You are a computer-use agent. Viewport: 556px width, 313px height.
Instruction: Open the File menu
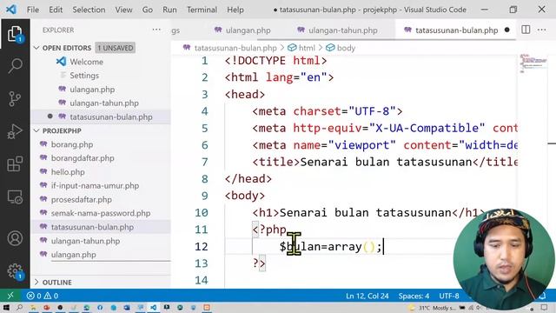(33, 10)
